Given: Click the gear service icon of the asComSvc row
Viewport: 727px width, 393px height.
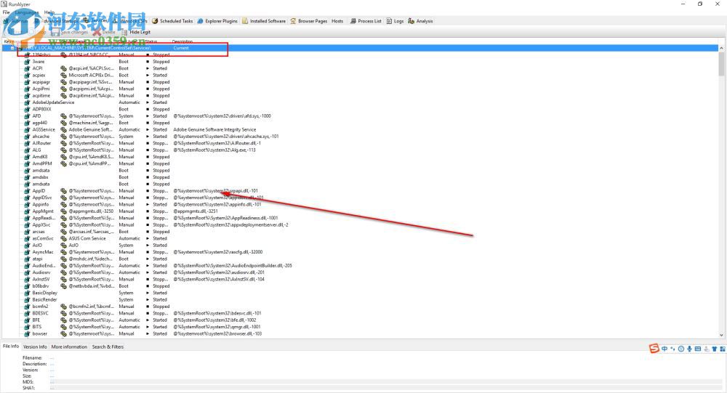Looking at the screenshot, I should coord(28,238).
